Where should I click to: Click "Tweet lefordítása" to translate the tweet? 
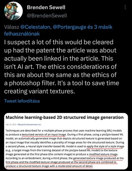click(22, 101)
